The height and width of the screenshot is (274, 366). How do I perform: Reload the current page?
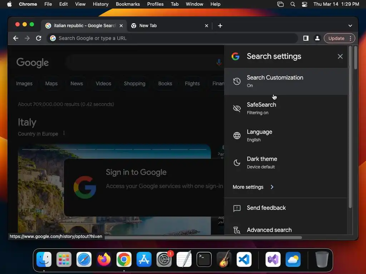coord(39,38)
